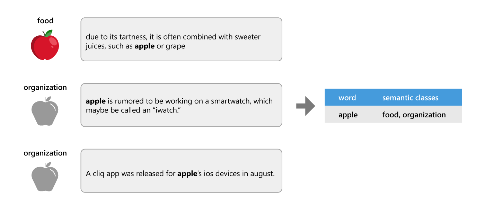Image resolution: width=485 pixels, height=206 pixels.
Task: Click the "organization" label above the cliq-row apple
Action: [x=45, y=153]
